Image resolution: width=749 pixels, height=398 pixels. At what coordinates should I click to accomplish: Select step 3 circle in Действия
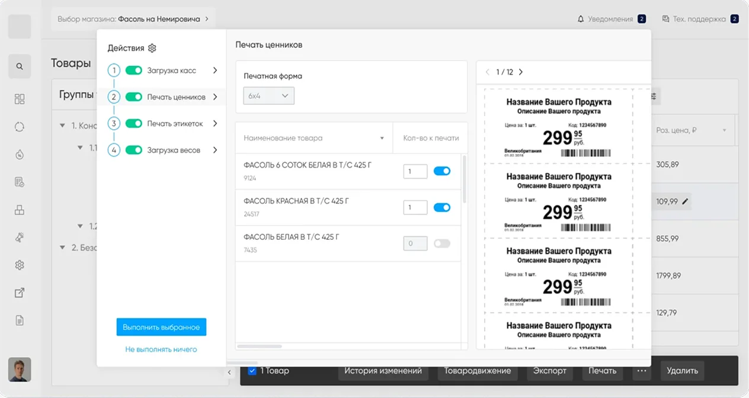tap(114, 123)
